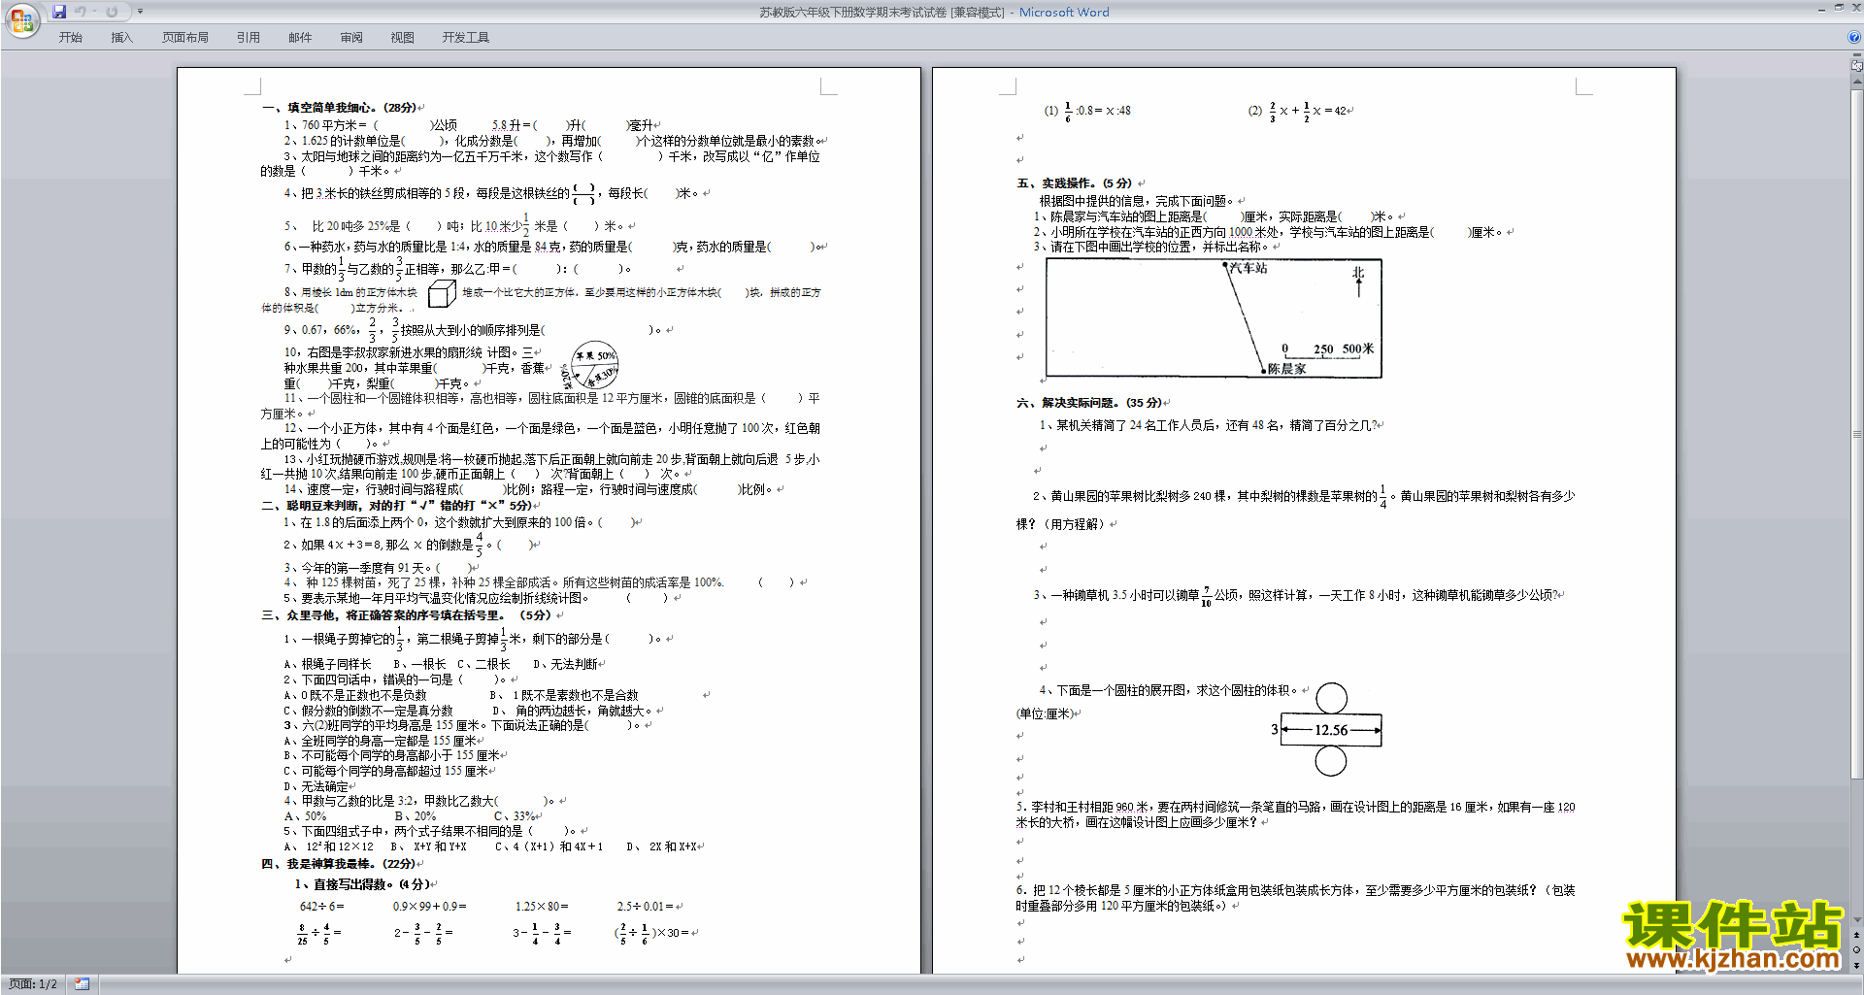This screenshot has height=995, width=1864.
Task: Open the 插入 ribbon tab
Action: (x=121, y=37)
